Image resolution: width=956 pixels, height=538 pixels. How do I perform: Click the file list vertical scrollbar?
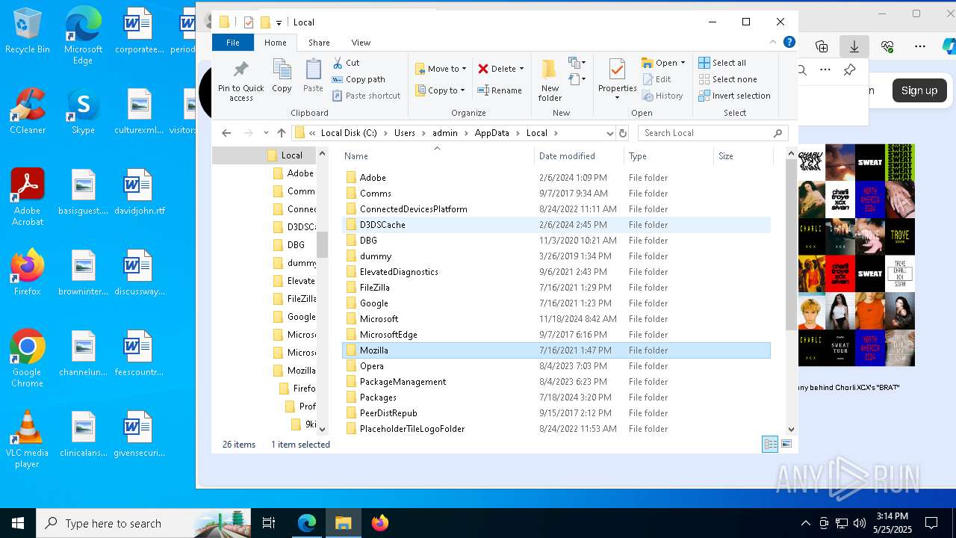pos(792,245)
